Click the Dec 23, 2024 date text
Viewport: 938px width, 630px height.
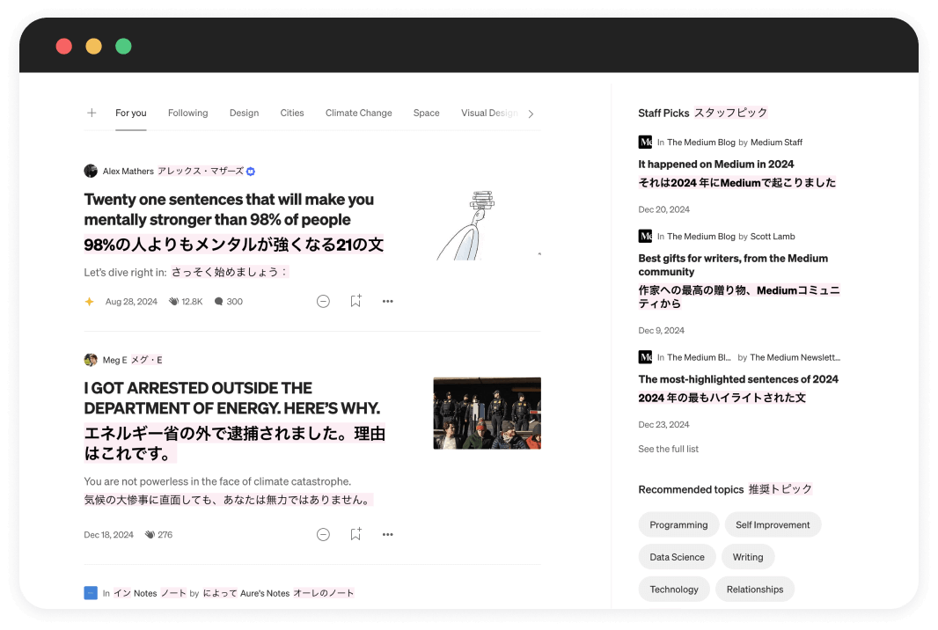click(664, 424)
